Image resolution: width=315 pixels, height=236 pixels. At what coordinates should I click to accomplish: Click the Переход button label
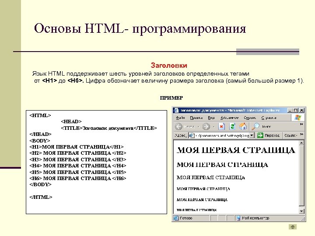coord(272,135)
